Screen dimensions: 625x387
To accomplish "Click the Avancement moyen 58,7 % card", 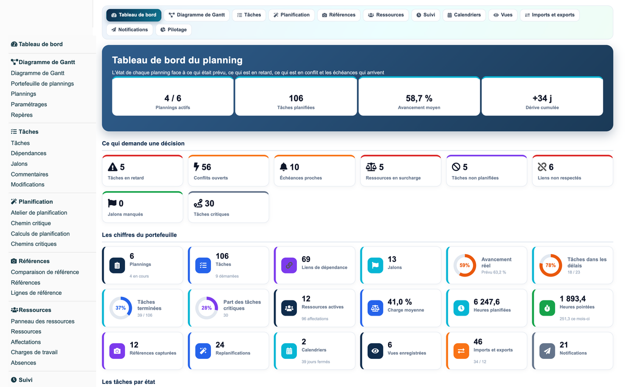I will (419, 96).
